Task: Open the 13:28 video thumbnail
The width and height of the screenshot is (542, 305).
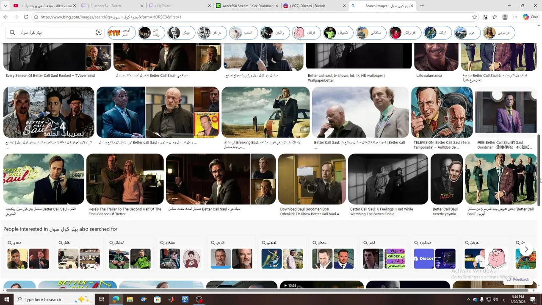Action: pos(322,285)
